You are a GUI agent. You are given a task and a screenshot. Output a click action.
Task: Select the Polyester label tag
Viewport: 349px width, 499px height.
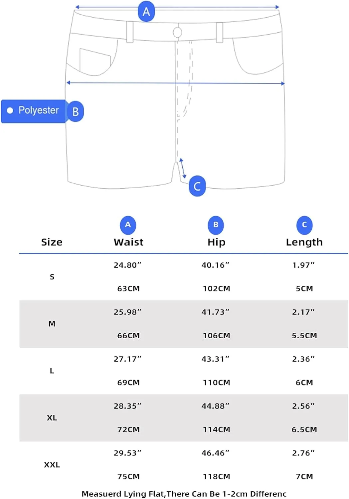click(x=34, y=111)
